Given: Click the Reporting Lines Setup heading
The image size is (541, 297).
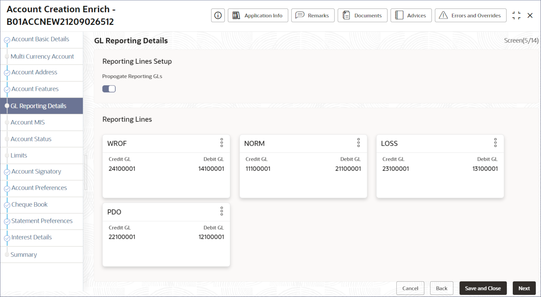Looking at the screenshot, I should point(137,61).
